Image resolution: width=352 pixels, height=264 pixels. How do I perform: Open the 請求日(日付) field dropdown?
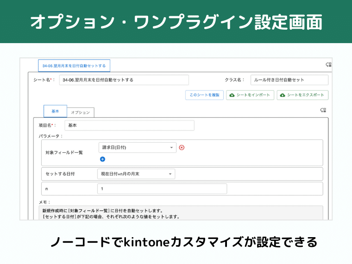[137, 148]
